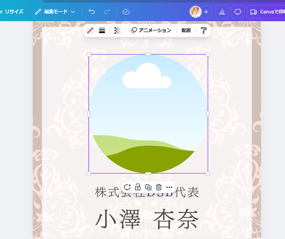Open the リサイズ menu

pos(12,12)
